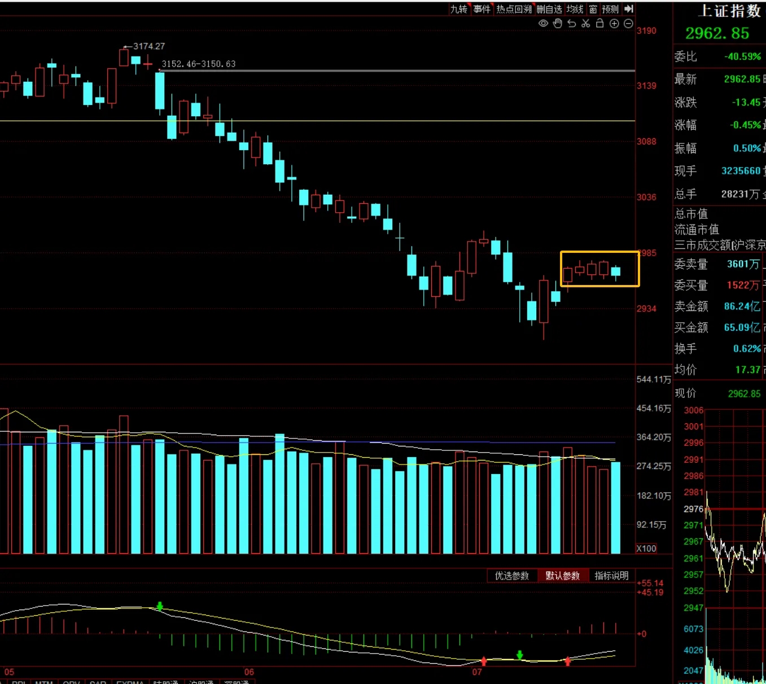The height and width of the screenshot is (684, 766).
Task: Click the 544.11万 volume axis label
Action: [654, 379]
